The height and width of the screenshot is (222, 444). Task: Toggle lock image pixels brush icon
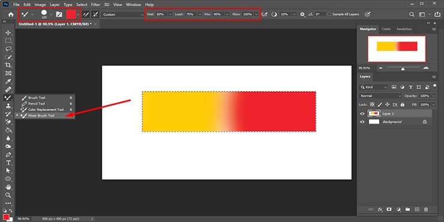[x=380, y=104]
